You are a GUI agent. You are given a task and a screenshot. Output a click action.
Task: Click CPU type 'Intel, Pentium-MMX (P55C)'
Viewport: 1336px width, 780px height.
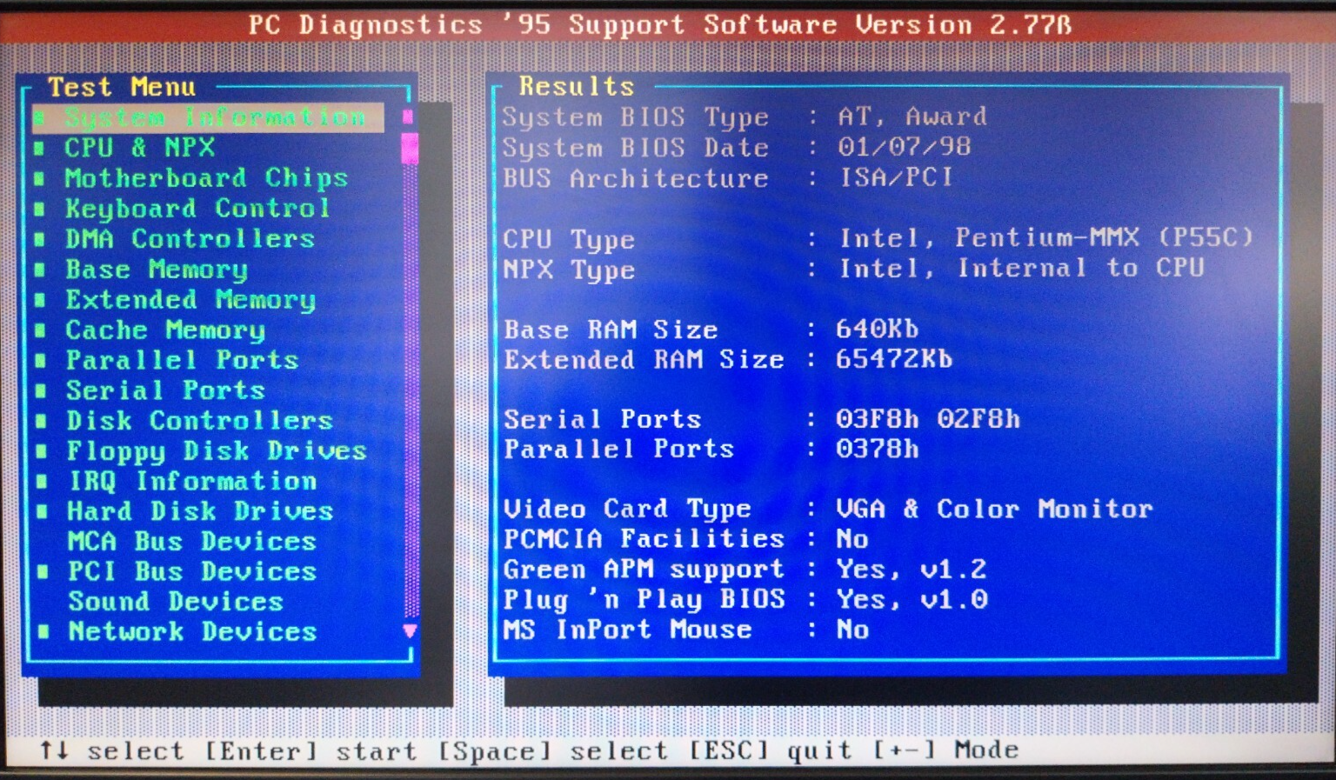click(1046, 237)
